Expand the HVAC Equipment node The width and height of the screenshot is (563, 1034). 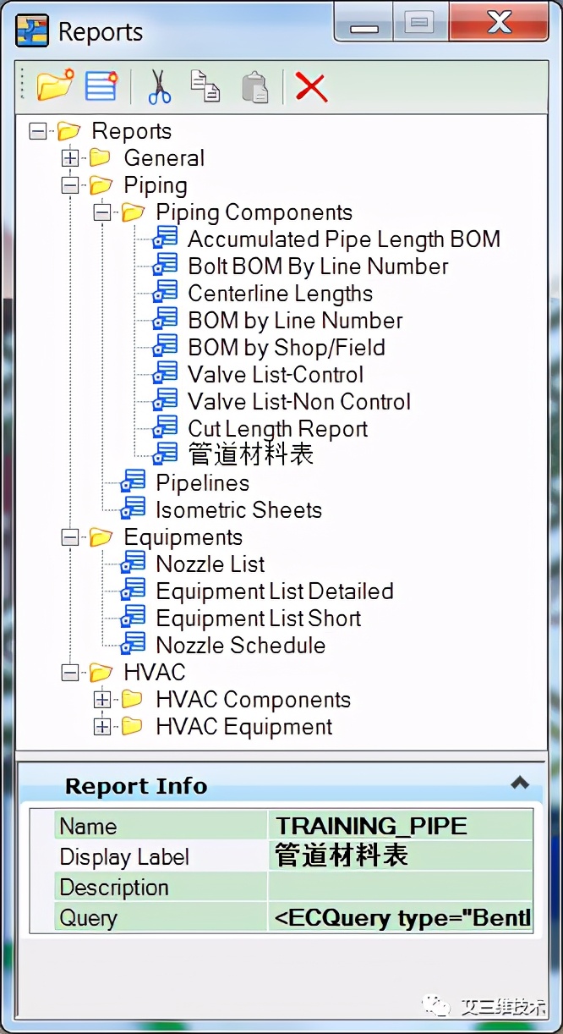102,727
